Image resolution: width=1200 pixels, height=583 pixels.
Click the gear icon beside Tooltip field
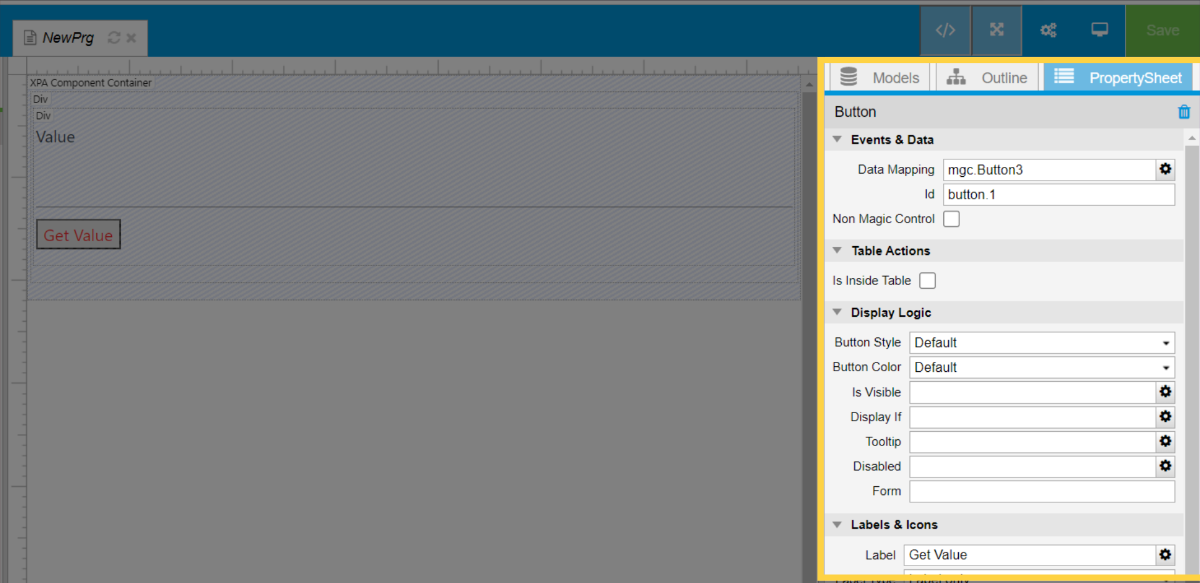[x=1165, y=442]
